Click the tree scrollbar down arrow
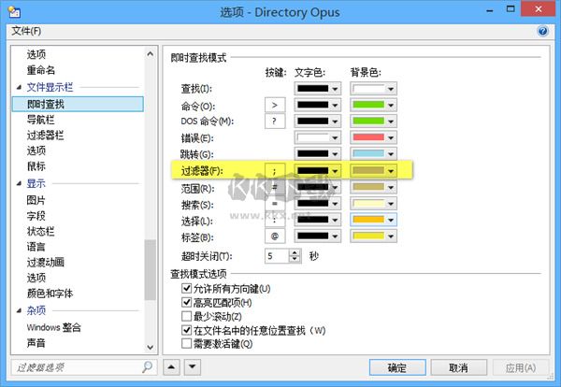This screenshot has width=561, height=387. click(151, 347)
